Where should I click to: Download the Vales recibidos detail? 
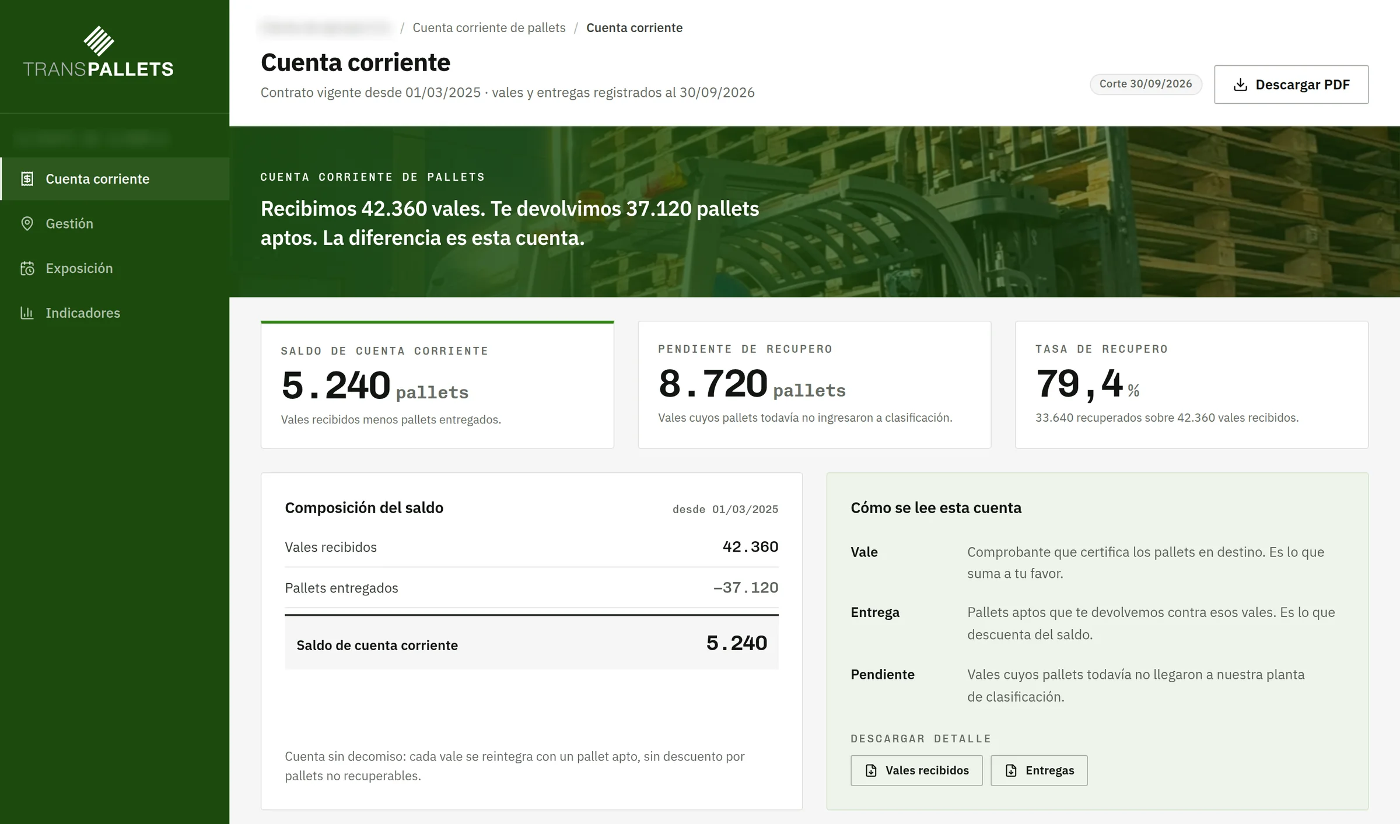pos(916,770)
